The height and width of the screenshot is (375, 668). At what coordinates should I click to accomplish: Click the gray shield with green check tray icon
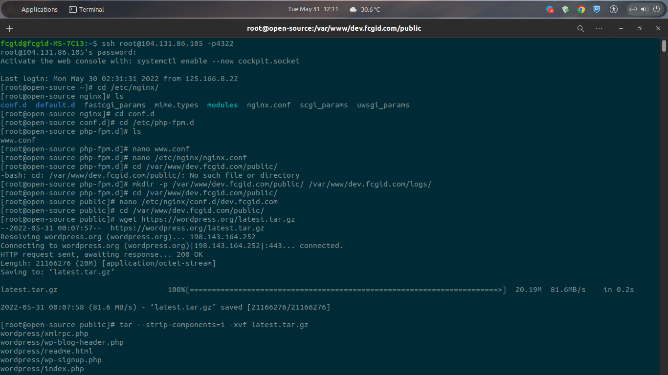pos(565,9)
